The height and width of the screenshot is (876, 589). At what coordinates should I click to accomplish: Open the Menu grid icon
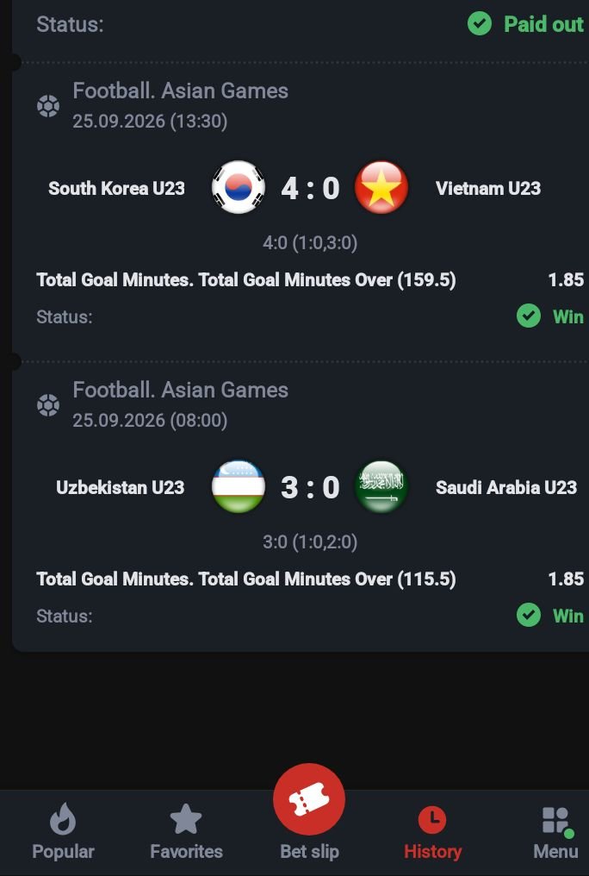555,831
